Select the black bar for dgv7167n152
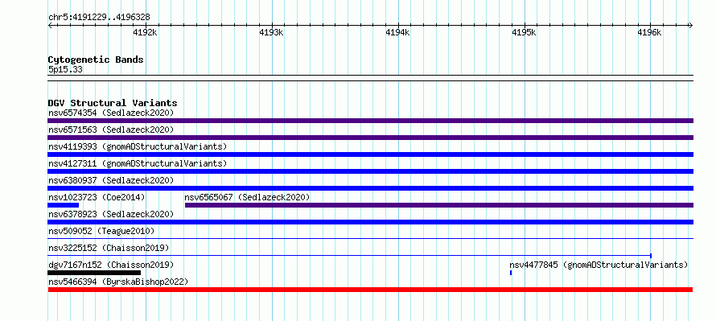716x321 pixels. click(94, 273)
